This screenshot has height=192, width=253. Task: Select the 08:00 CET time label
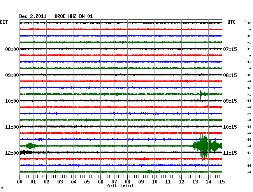[12, 49]
